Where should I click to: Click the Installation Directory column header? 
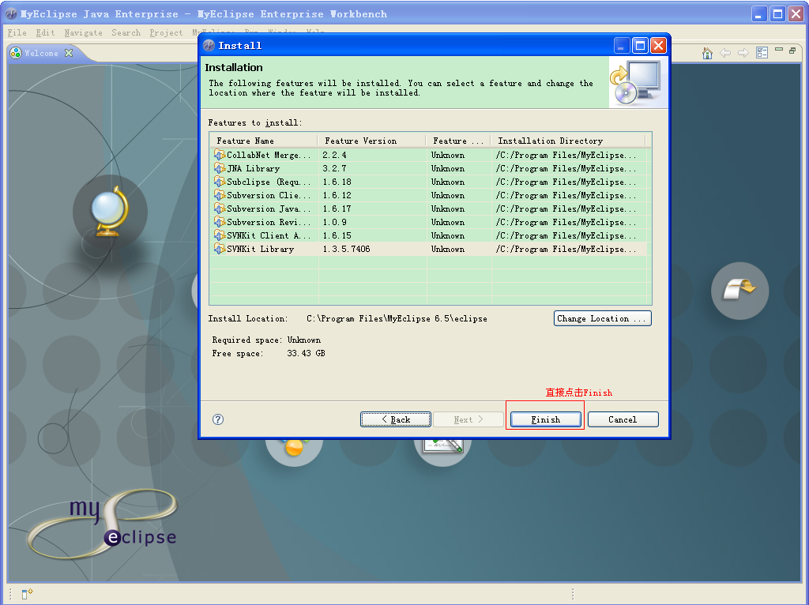point(569,141)
